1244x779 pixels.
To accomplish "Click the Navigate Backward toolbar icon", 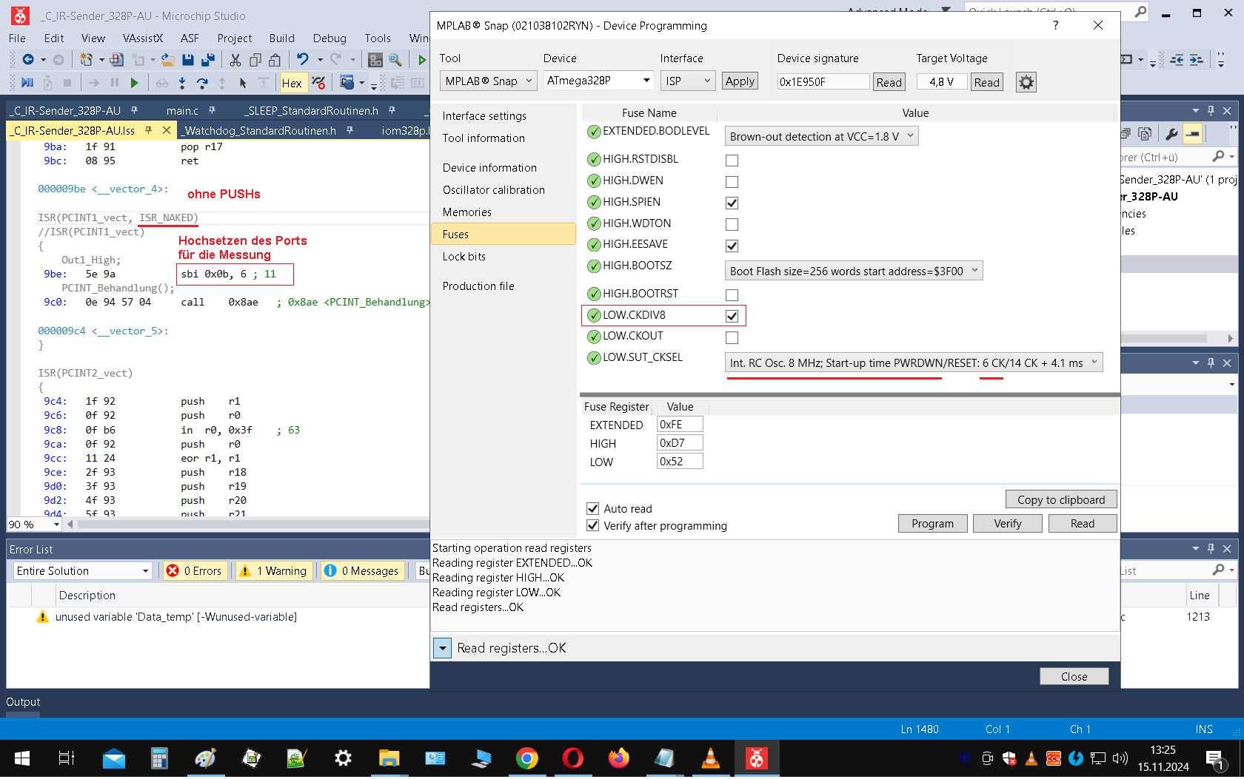I will (x=28, y=60).
